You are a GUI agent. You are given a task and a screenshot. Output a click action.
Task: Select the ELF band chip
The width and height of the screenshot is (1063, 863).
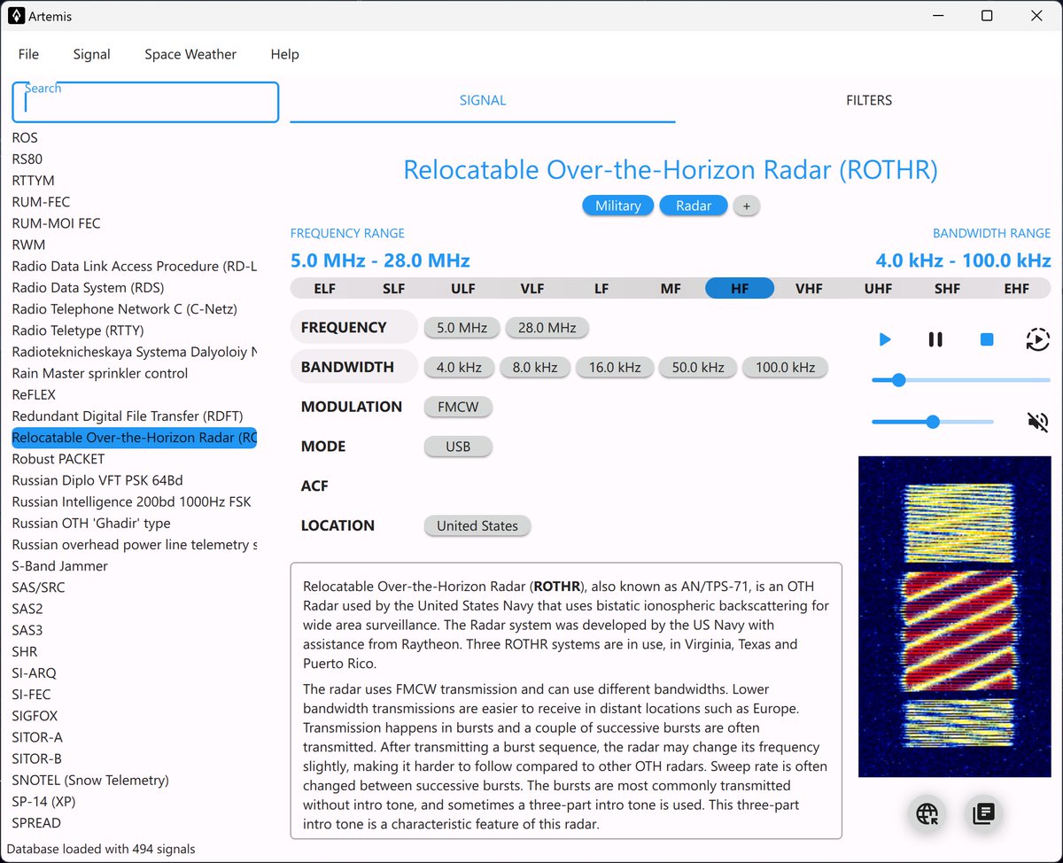[x=325, y=288]
